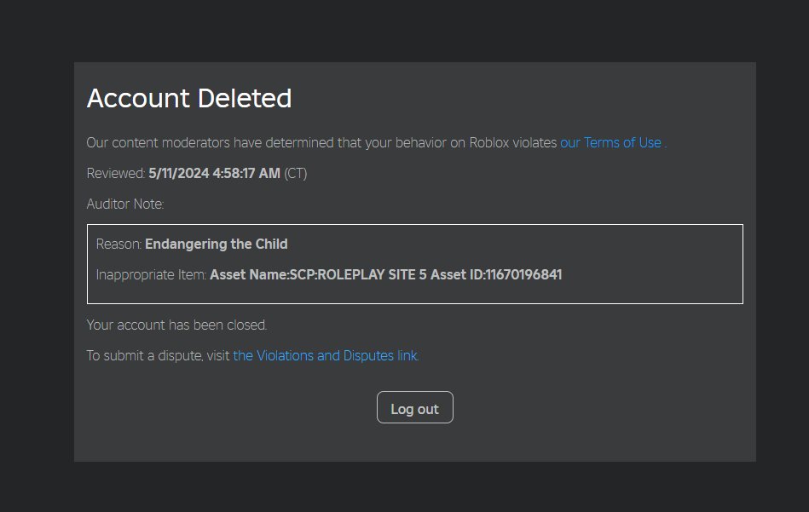Click the '(CT)' timezone label
809x512 pixels.
pos(296,173)
